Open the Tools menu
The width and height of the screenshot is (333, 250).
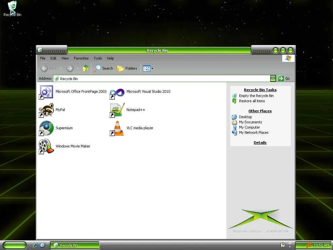point(98,58)
